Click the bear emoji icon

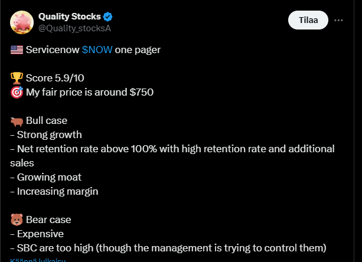pos(17,220)
